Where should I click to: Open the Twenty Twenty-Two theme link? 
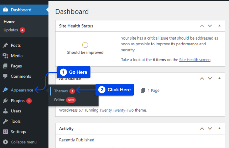pos(116,110)
